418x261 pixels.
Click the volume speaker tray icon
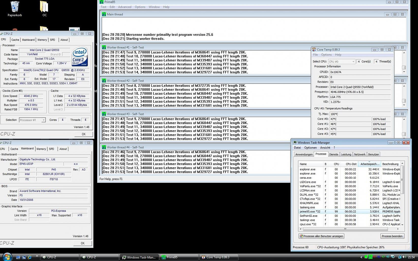[x=404, y=257]
